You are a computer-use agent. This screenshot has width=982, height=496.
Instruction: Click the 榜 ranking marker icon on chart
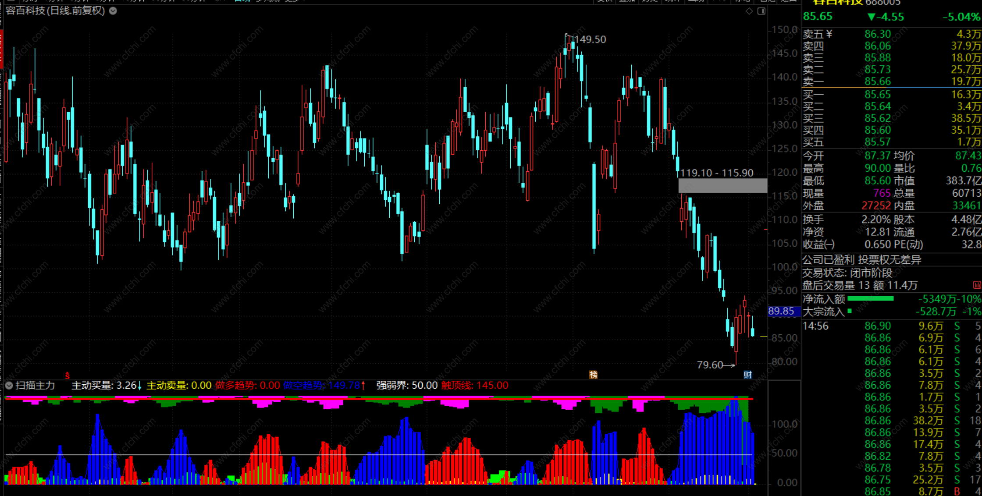click(x=593, y=375)
